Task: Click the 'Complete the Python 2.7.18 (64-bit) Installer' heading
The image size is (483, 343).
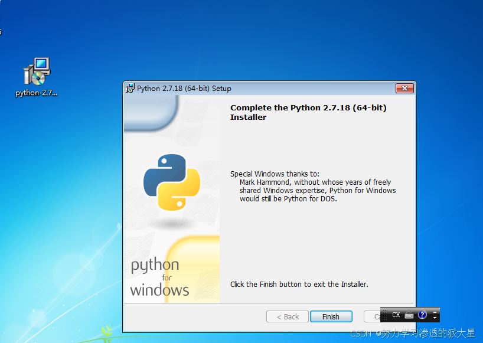Action: [308, 112]
